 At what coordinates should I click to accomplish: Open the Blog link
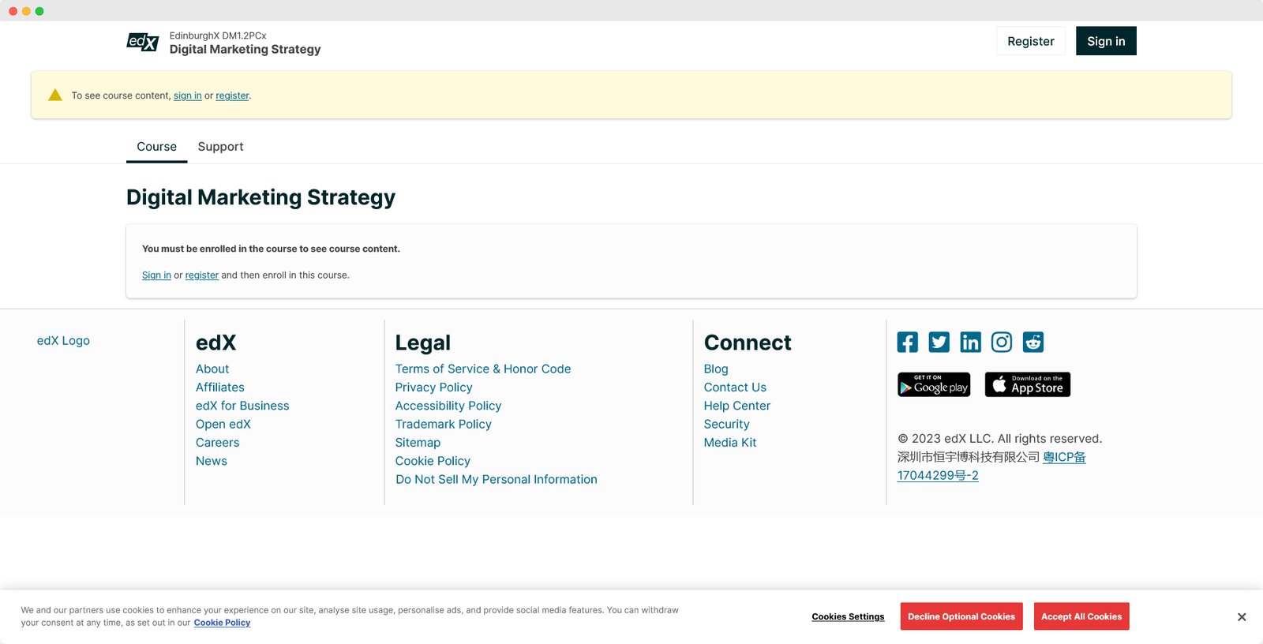(716, 369)
